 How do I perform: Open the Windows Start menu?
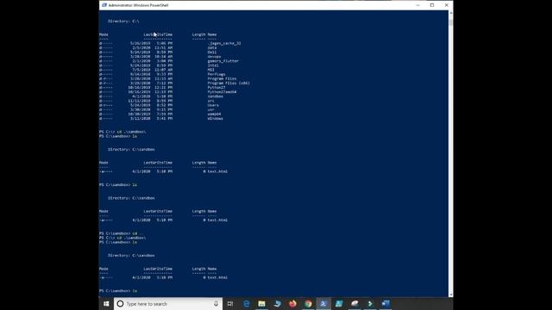106,304
